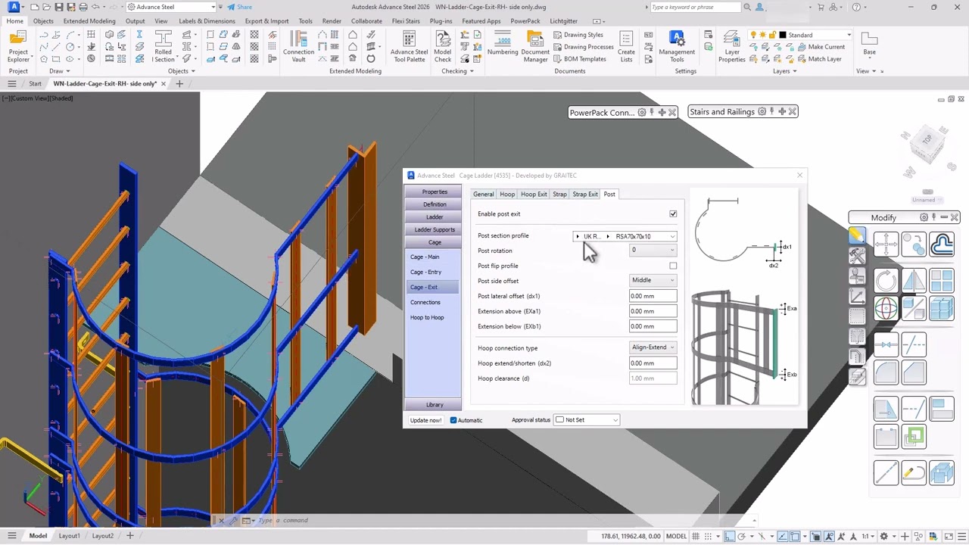This screenshot has width=969, height=545.
Task: Save the drawing from quick access toolbar
Action: (x=58, y=7)
